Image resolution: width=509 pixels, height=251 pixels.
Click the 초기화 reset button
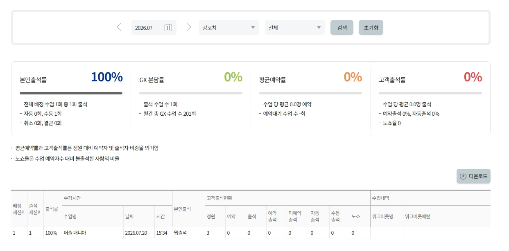tap(371, 27)
